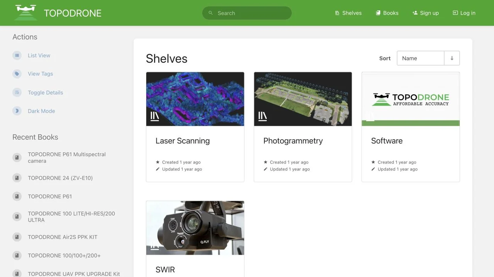Image resolution: width=494 pixels, height=277 pixels.
Task: Click the book icon beside TOPODRONE Air2S PPK KIT
Action: point(17,237)
